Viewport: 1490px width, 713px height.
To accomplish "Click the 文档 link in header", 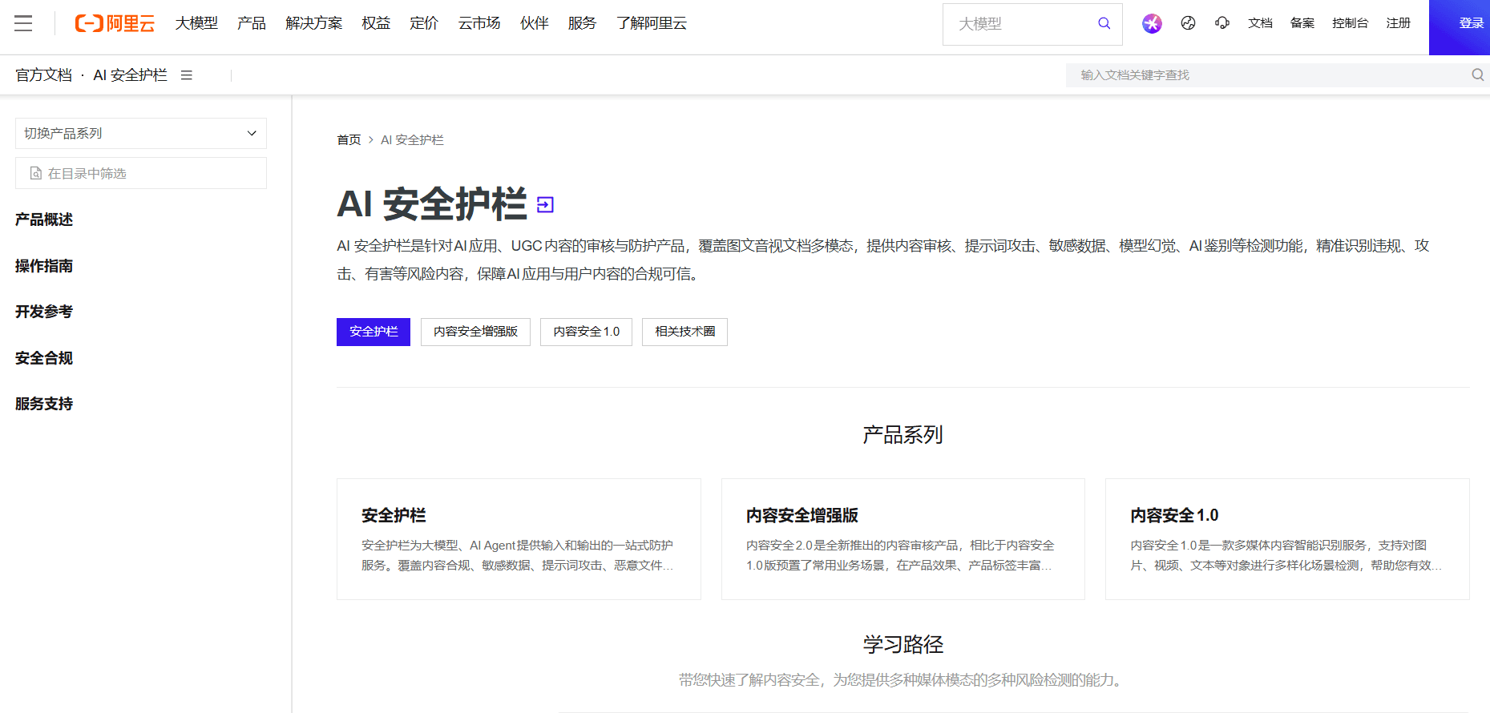I will tap(1260, 23).
